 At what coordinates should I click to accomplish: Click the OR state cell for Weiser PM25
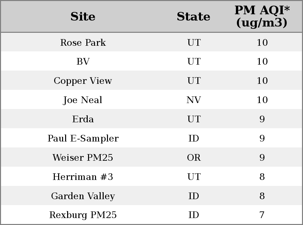click(x=194, y=157)
